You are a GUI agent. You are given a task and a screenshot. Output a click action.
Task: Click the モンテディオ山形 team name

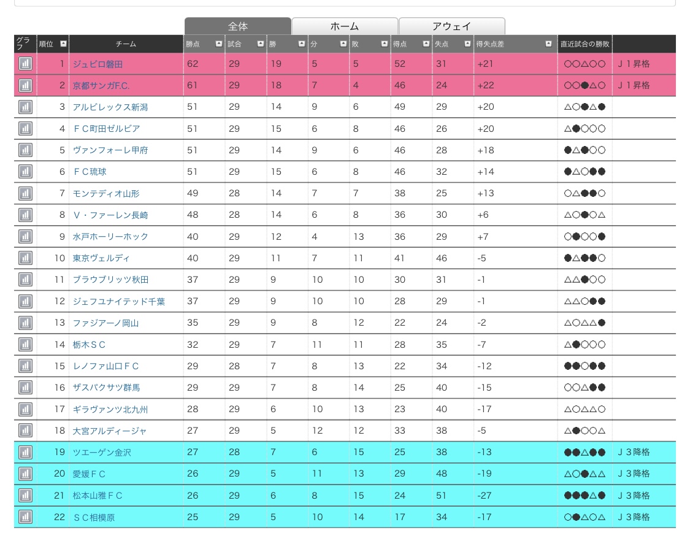(x=106, y=193)
